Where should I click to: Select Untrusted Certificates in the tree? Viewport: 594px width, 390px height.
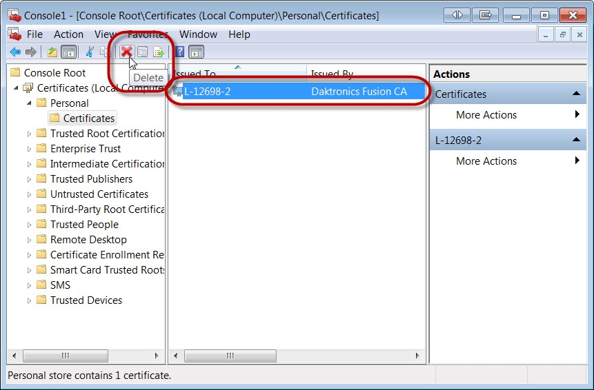point(99,194)
